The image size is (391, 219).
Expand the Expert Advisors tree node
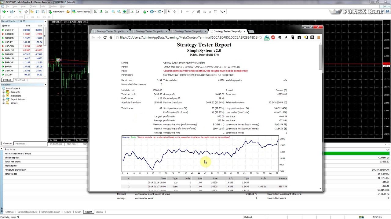coord(4,99)
